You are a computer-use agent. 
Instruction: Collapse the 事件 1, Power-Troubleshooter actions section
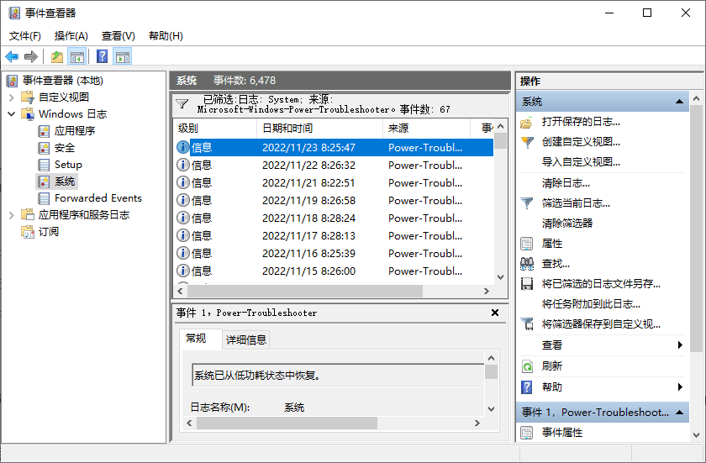click(x=679, y=412)
